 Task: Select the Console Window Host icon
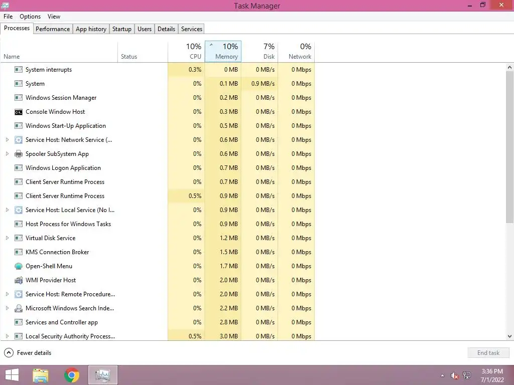(19, 112)
